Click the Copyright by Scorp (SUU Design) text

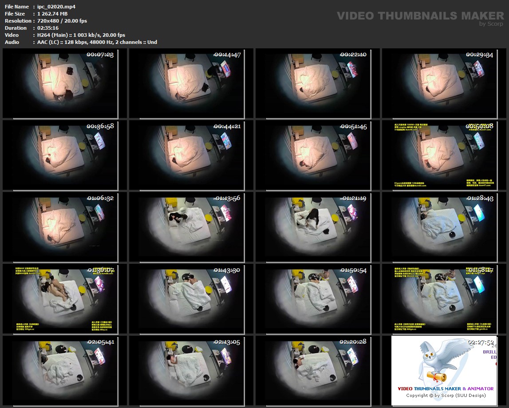tap(446, 395)
